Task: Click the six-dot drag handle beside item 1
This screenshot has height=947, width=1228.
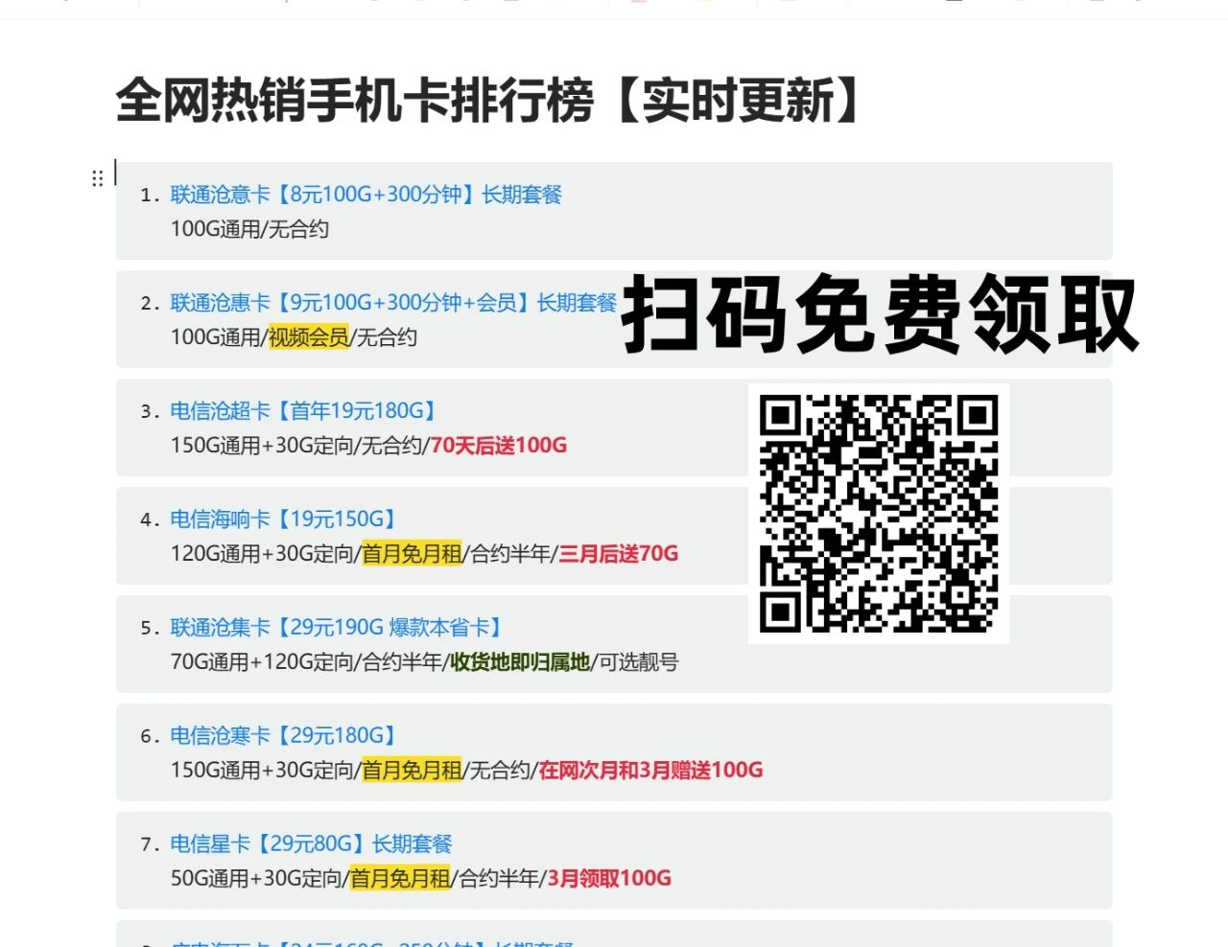Action: point(97,178)
